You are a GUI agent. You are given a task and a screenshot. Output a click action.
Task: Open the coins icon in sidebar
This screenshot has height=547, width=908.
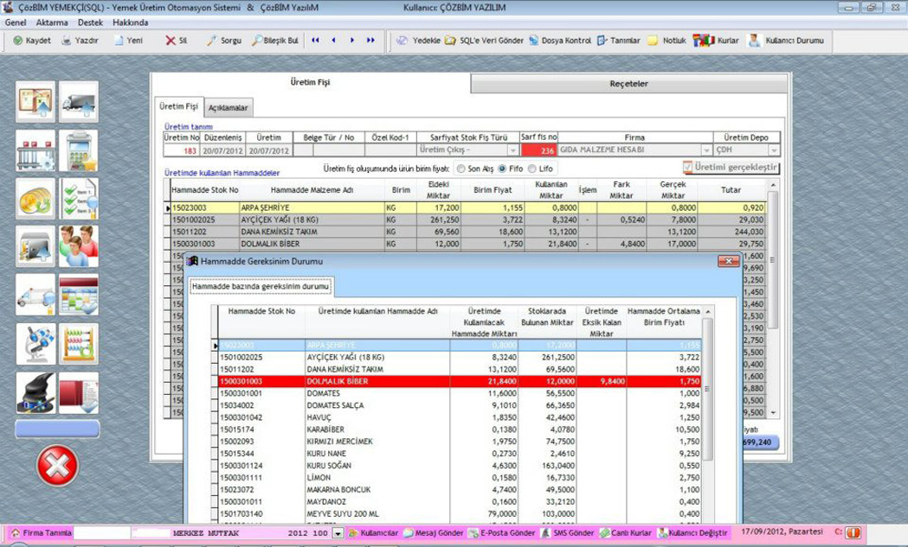point(35,199)
